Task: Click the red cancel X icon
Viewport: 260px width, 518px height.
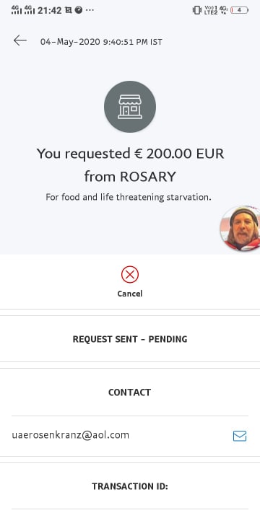Action: 130,275
